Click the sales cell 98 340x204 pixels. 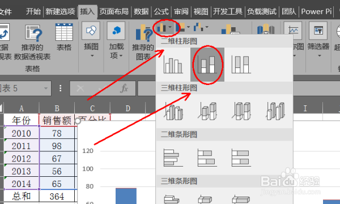57,146
